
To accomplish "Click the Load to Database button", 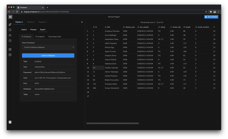I will (x=48, y=56).
